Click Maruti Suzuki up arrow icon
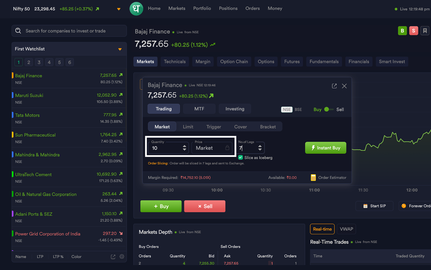The image size is (431, 270). pyautogui.click(x=121, y=95)
